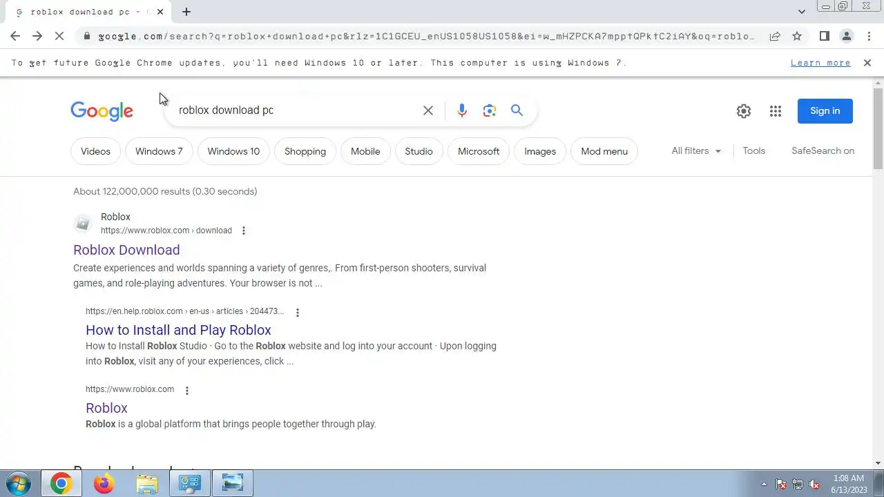The height and width of the screenshot is (497, 884).
Task: Bookmark this page with the star icon
Action: (x=797, y=36)
